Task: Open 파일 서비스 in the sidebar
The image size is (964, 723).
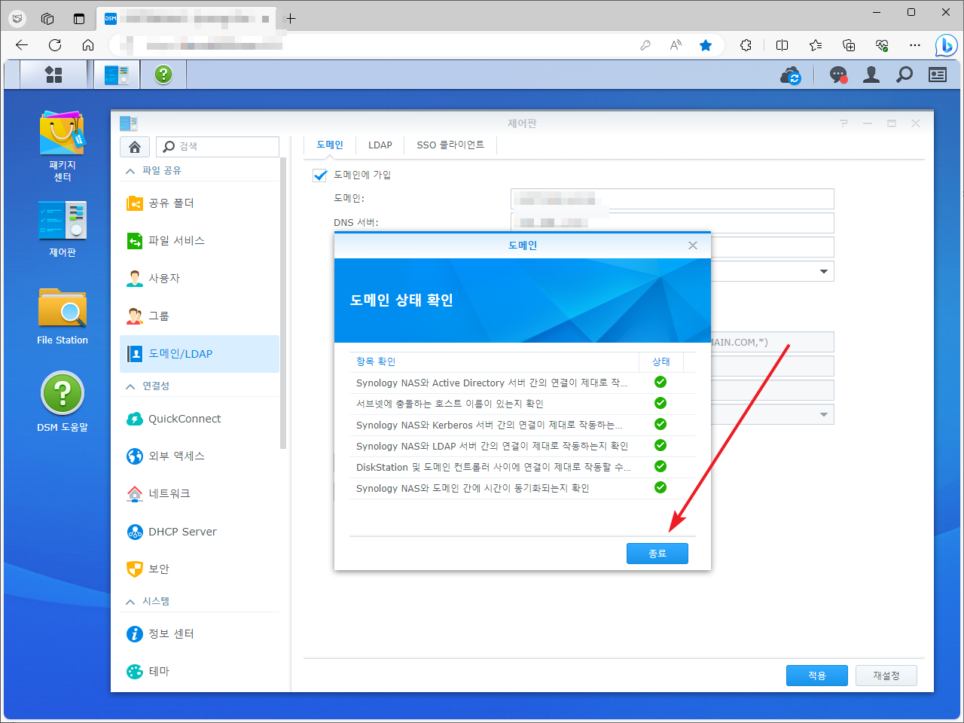Action: pos(200,241)
